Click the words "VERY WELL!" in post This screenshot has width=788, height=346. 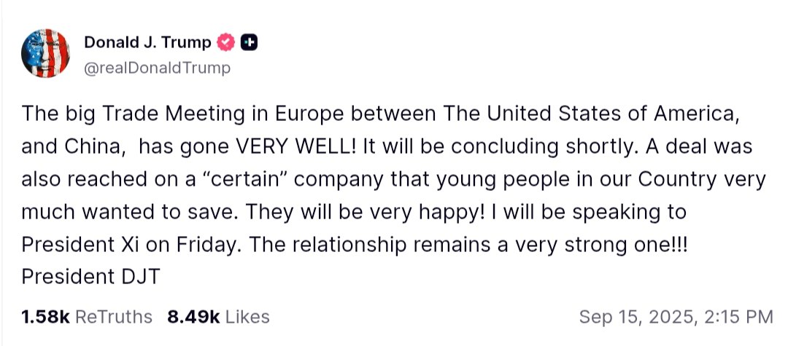(296, 146)
